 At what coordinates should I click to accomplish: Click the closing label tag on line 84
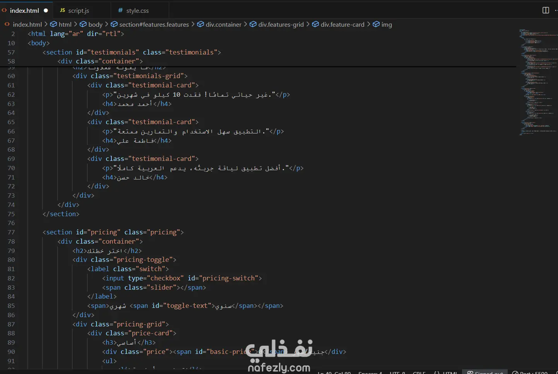[102, 296]
